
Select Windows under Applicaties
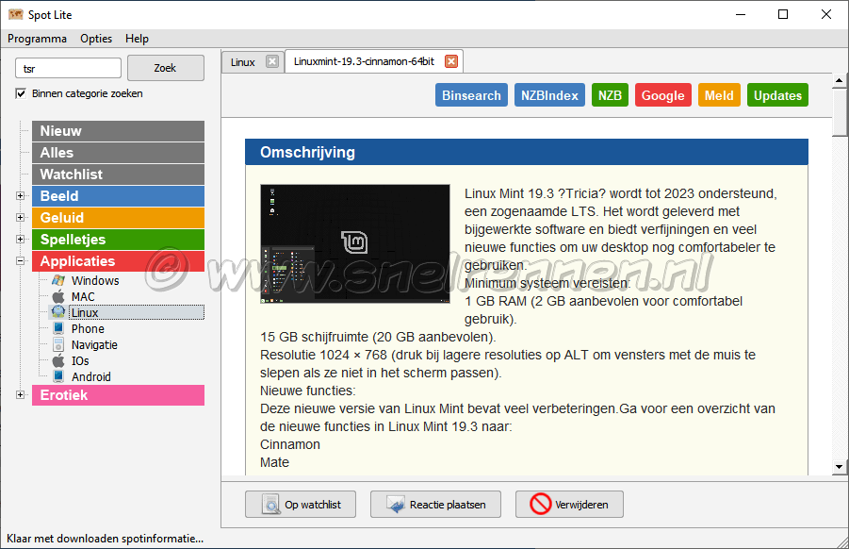95,281
